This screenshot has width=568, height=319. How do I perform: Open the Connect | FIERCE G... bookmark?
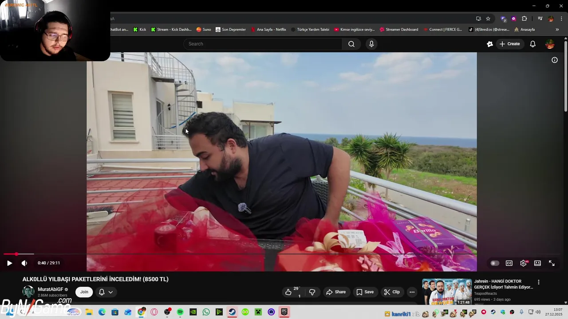[x=443, y=30]
